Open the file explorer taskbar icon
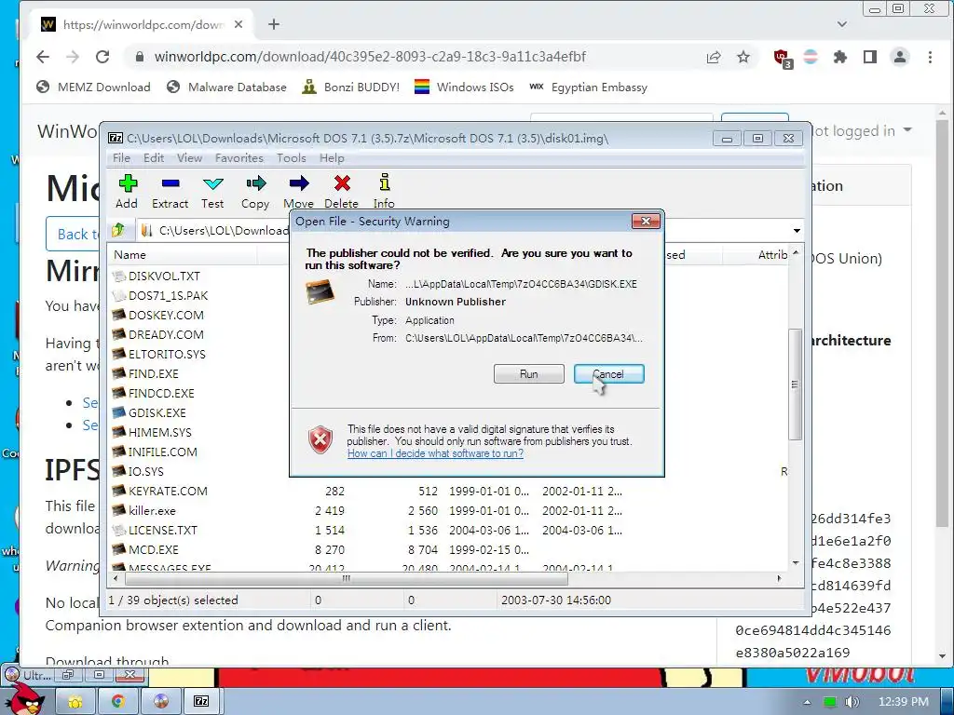 coord(75,701)
